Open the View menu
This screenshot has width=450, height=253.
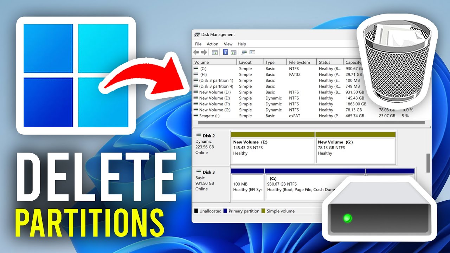[x=228, y=44]
